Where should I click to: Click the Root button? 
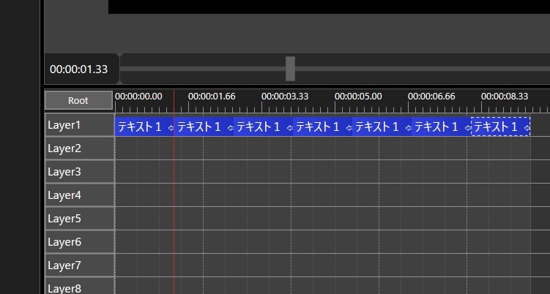click(78, 100)
